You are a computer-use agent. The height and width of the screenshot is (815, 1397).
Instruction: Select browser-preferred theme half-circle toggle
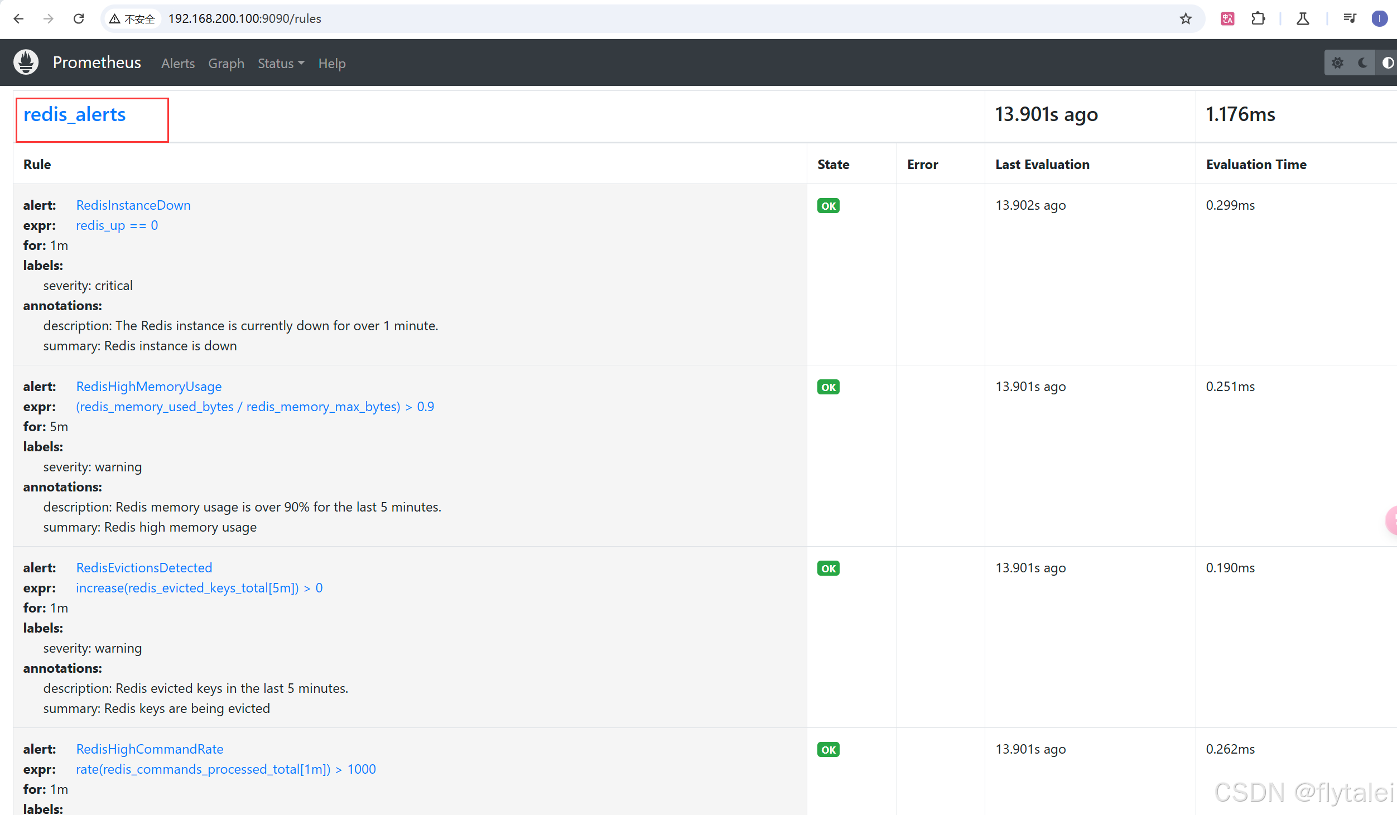click(x=1387, y=62)
